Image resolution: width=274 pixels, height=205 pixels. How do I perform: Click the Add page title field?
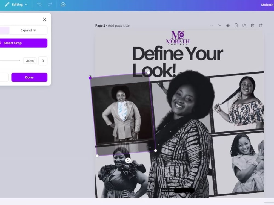pyautogui.click(x=119, y=25)
